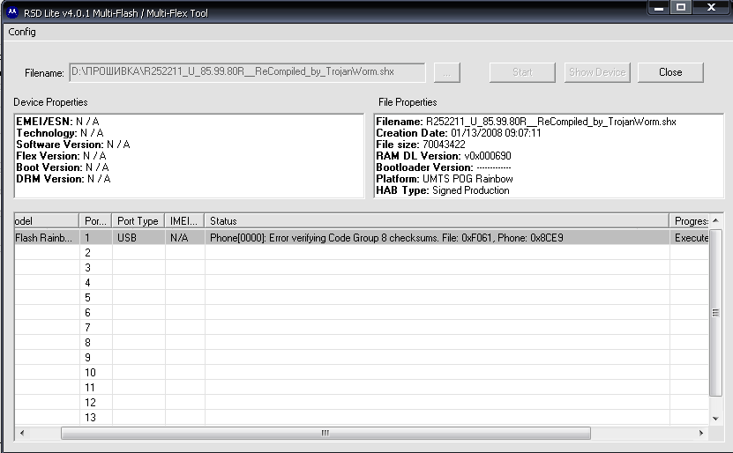Click the horizontal scroll left arrow
The height and width of the screenshot is (453, 733).
click(x=22, y=433)
